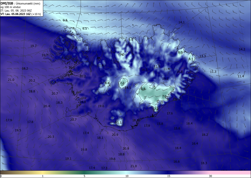
Task: Click the 13.2 value in the Westfjords
Action: [66, 50]
